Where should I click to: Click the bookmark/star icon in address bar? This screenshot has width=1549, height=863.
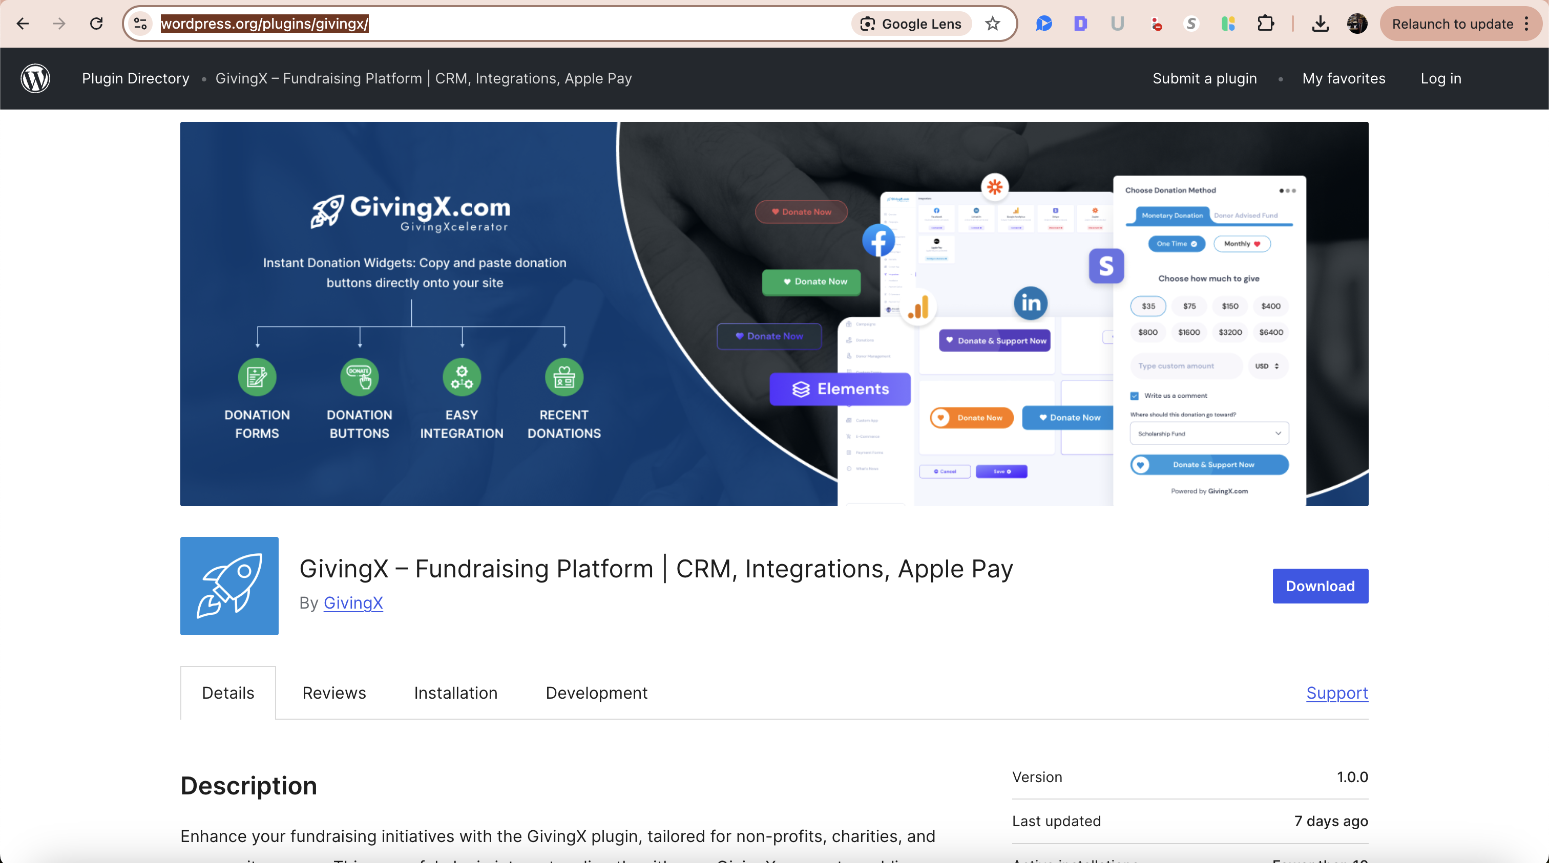pyautogui.click(x=990, y=24)
